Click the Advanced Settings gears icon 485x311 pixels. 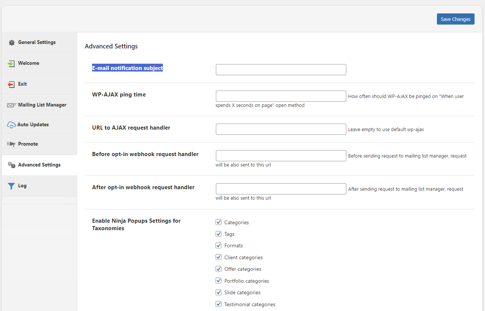[12, 165]
